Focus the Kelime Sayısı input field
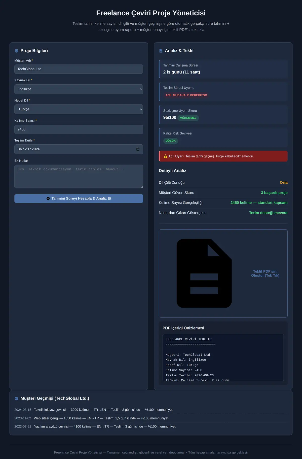Viewport: 302px width, 459px height. coord(79,129)
